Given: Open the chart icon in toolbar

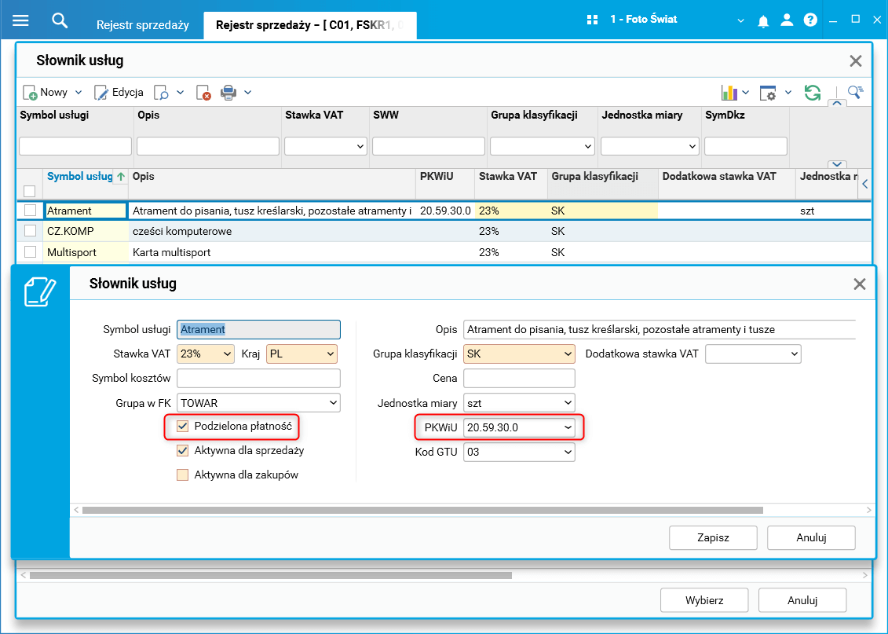Looking at the screenshot, I should pyautogui.click(x=729, y=93).
